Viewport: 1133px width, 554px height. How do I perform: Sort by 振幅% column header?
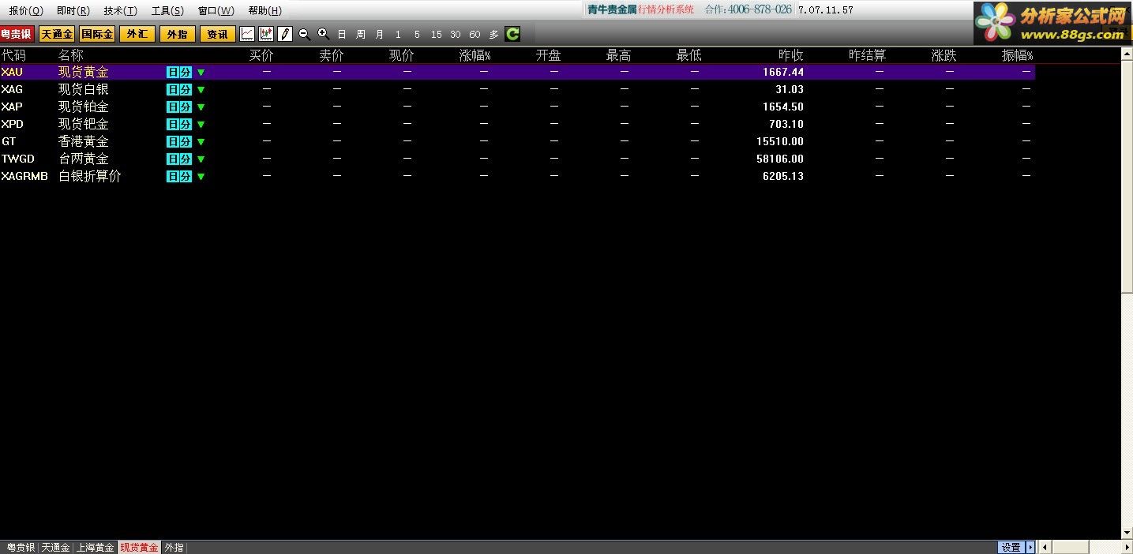click(1017, 55)
